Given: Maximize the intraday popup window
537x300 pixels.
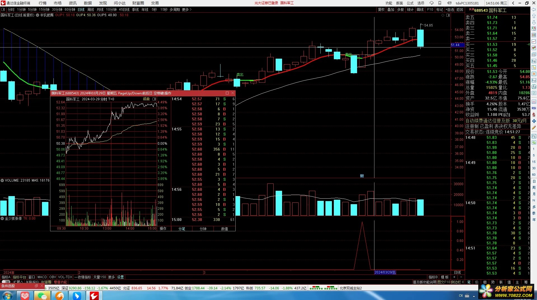Looking at the screenshot, I should pyautogui.click(x=227, y=93).
